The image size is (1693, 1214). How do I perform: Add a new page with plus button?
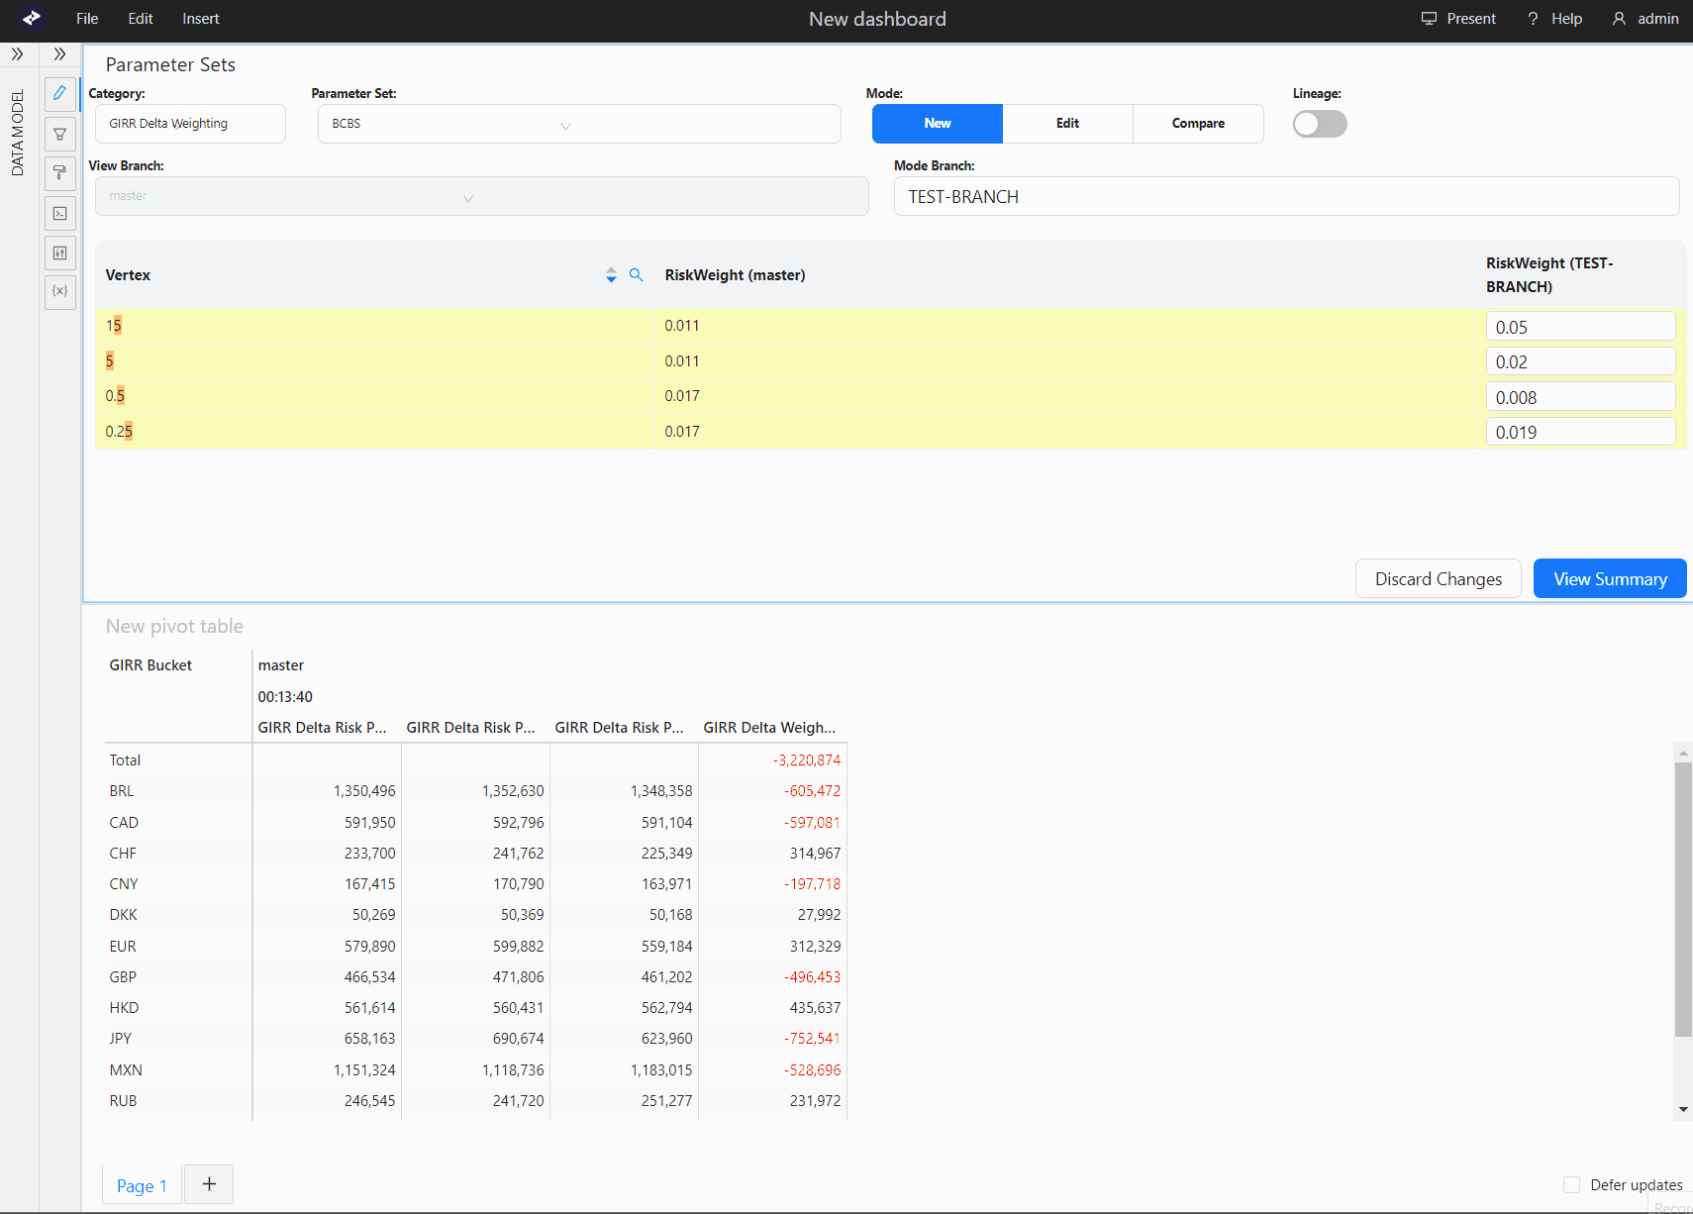[x=209, y=1184]
